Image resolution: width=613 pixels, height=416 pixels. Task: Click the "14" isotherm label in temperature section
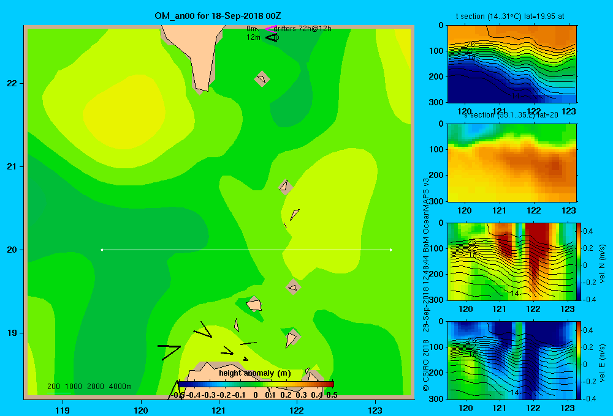pyautogui.click(x=516, y=96)
